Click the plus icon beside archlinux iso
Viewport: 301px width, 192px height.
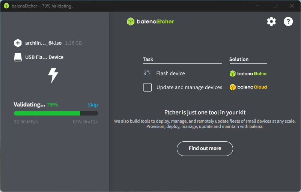pos(18,43)
